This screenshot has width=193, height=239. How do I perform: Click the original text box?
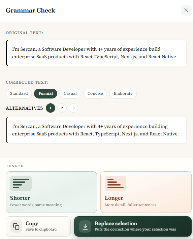pos(96,53)
